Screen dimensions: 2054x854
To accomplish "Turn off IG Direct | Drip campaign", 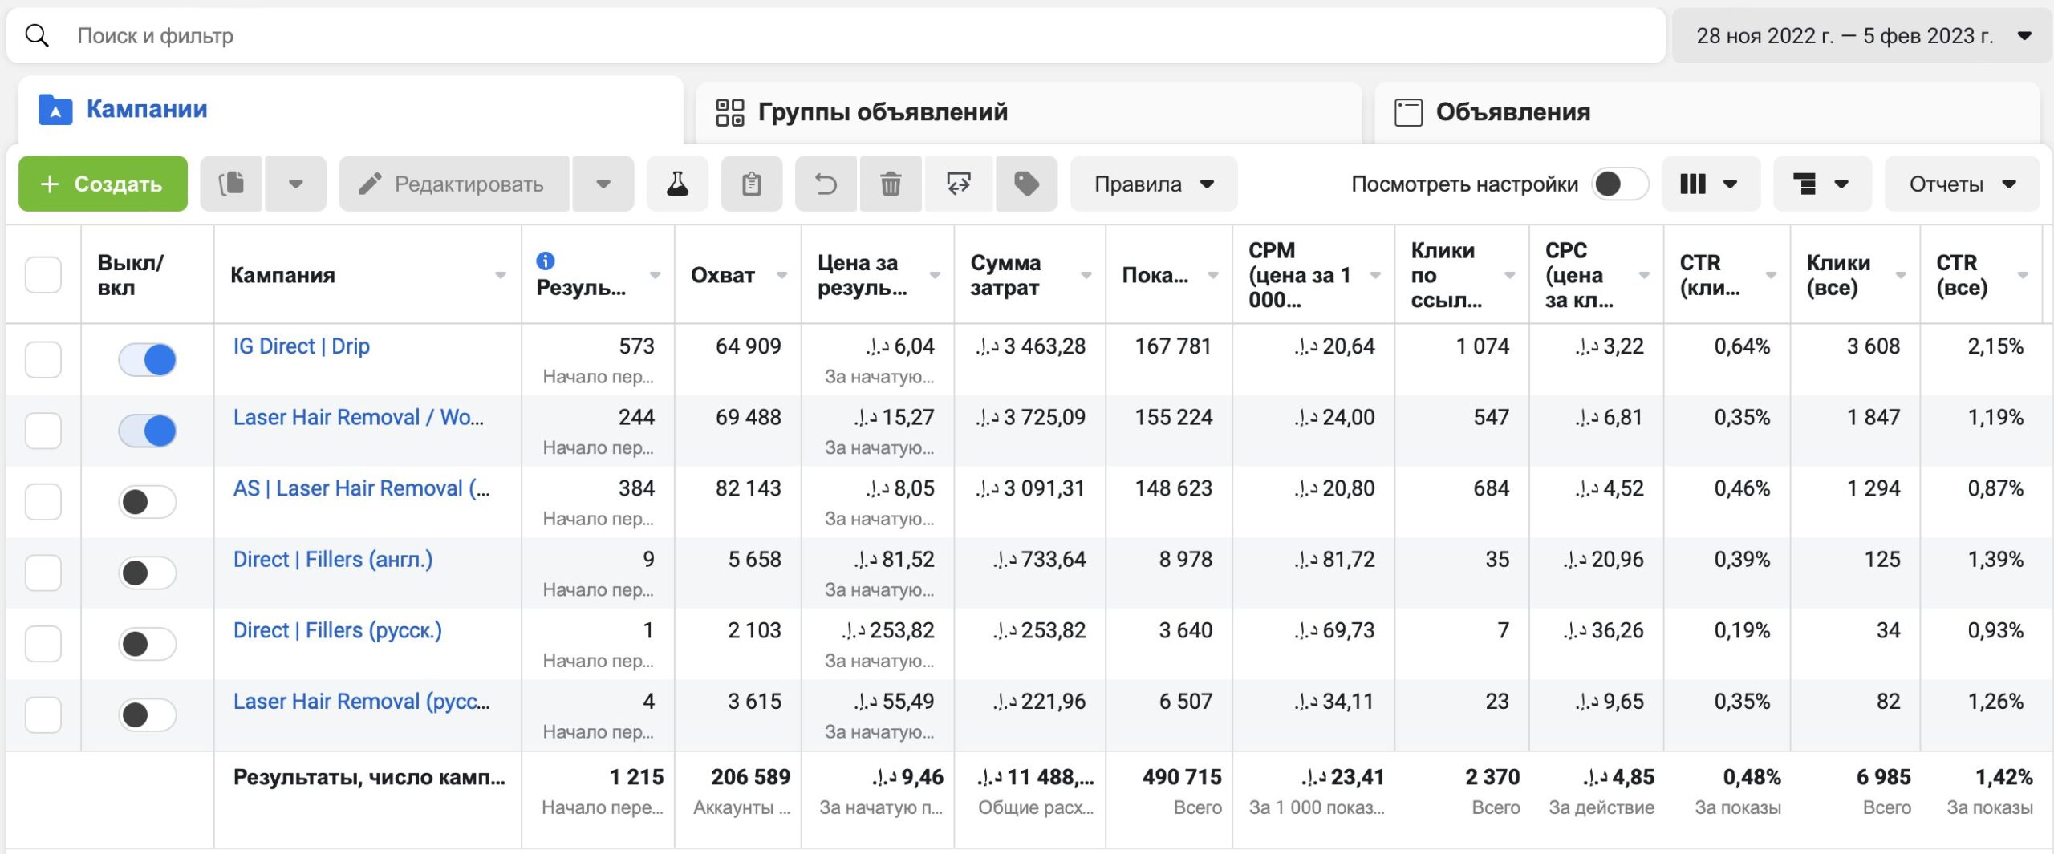I will [148, 359].
